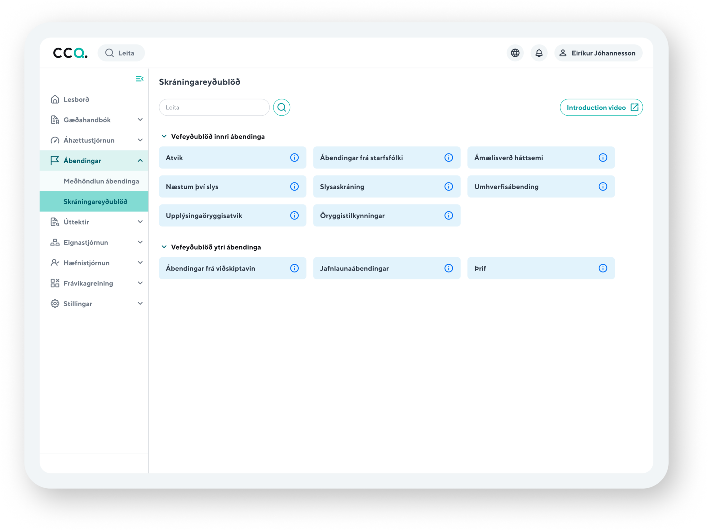Collapse the sidebar menu icon
Screen dimensions: 708x530
click(139, 79)
